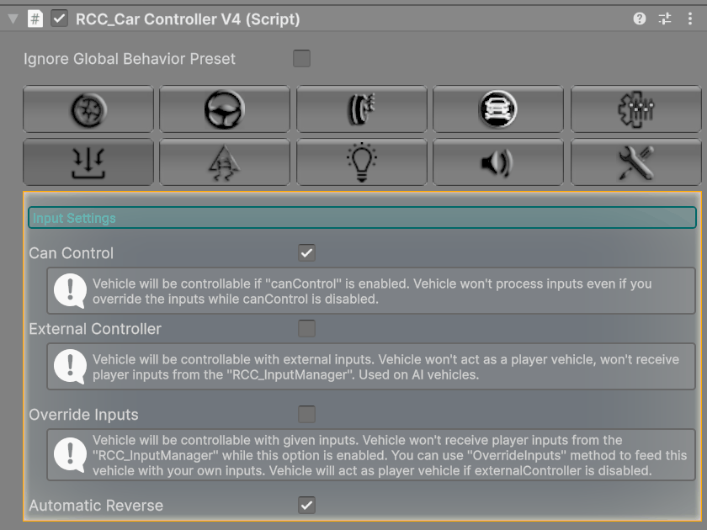The height and width of the screenshot is (530, 707).
Task: Open component help reference icon
Action: (640, 19)
